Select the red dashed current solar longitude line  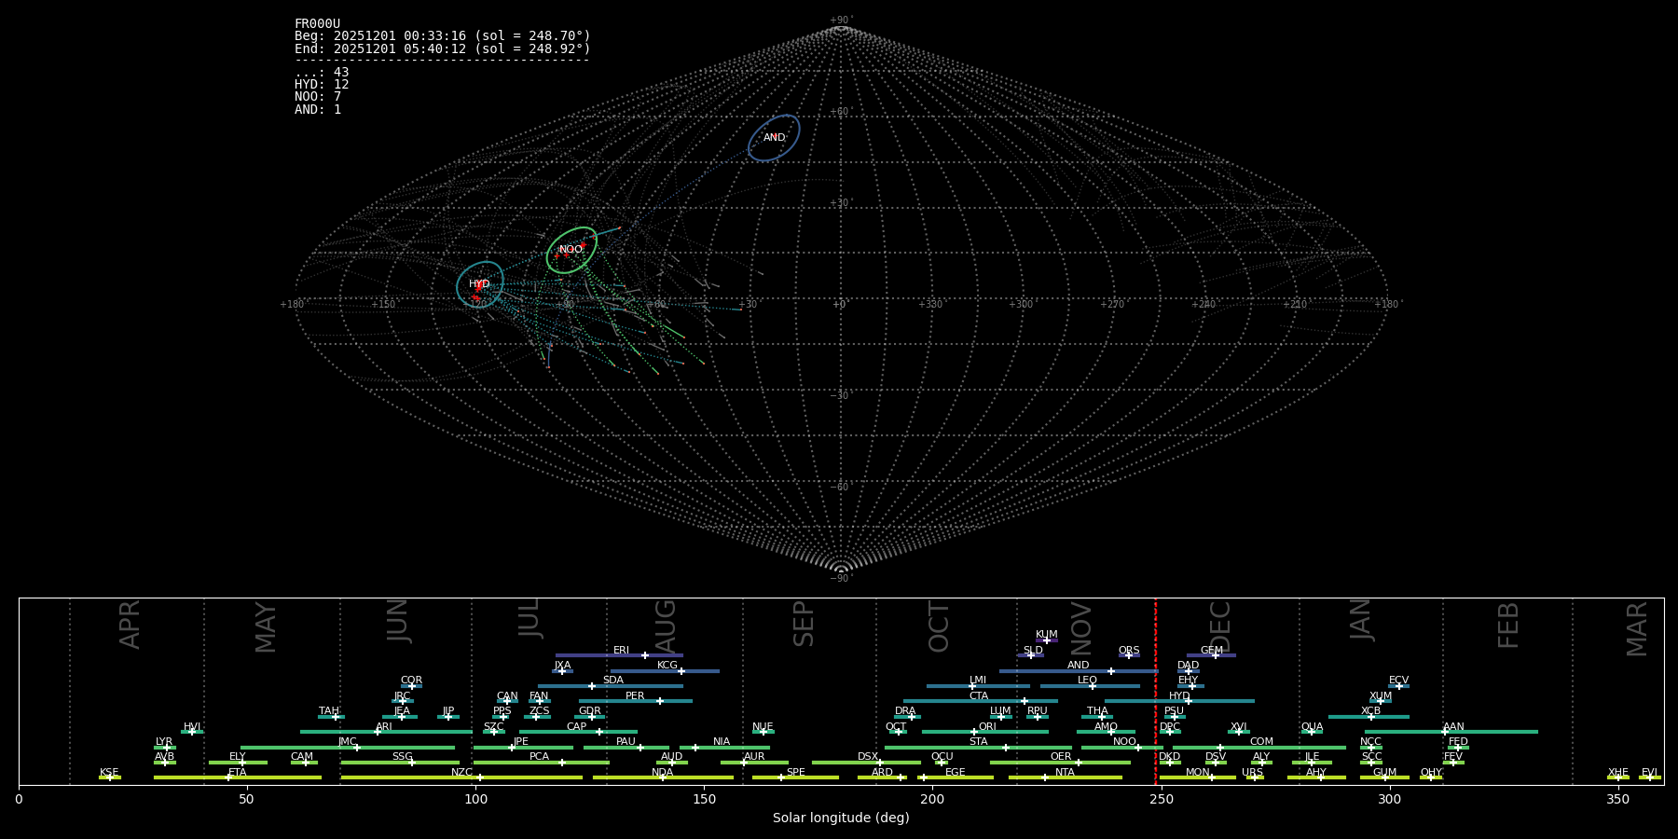pyautogui.click(x=1155, y=691)
